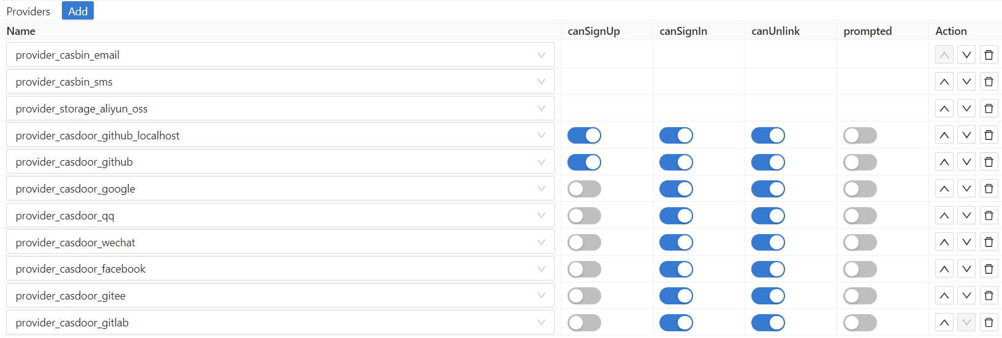Delete the provider_casdoor_facebook row
Image resolution: width=1002 pixels, height=338 pixels.
click(989, 269)
